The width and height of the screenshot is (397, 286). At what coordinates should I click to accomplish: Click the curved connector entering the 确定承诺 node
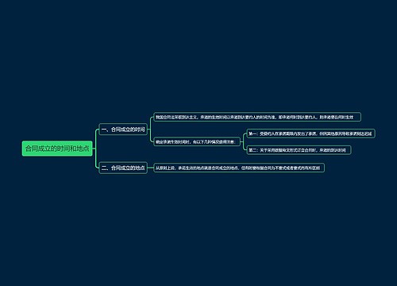151,138
